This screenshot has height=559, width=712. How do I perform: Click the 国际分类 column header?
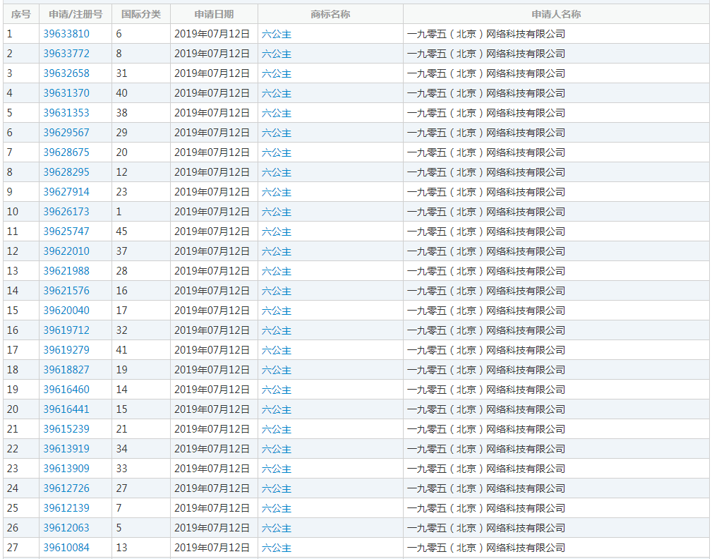pyautogui.click(x=141, y=14)
